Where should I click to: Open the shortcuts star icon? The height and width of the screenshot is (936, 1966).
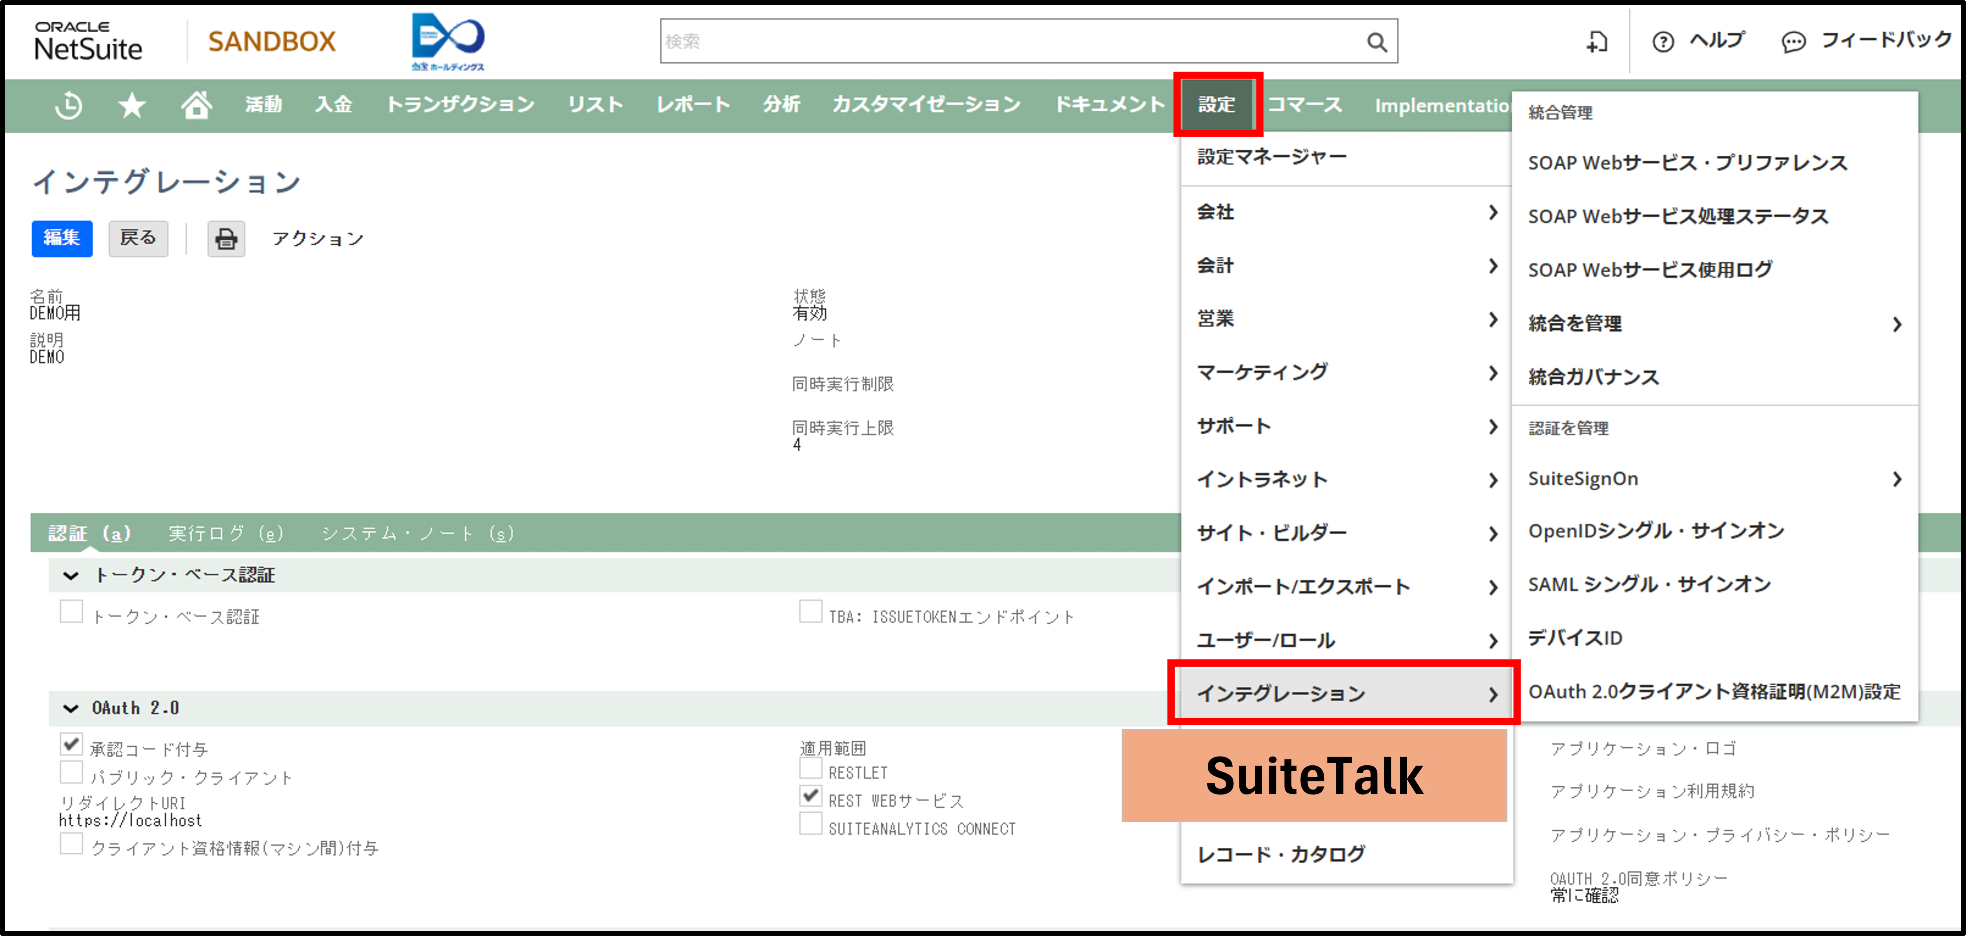click(x=132, y=105)
